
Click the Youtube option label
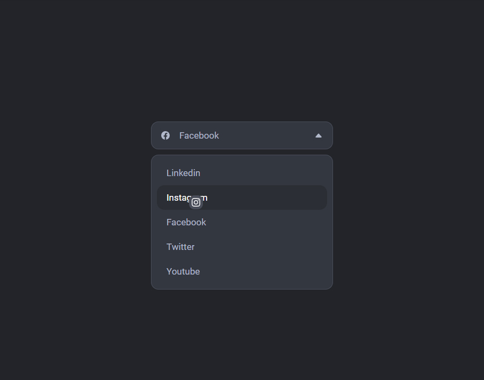point(183,271)
